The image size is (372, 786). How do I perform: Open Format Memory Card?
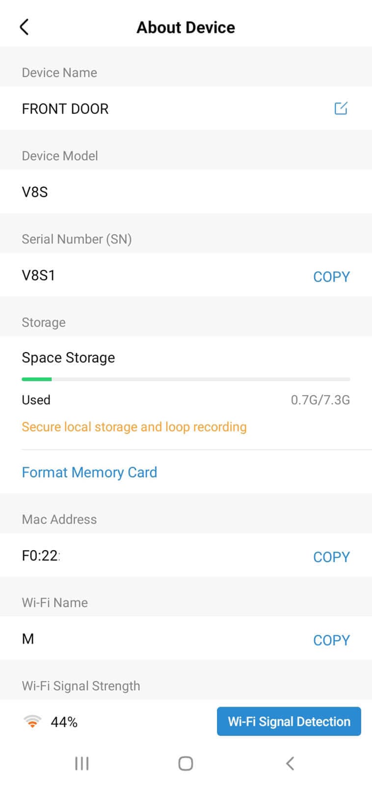(89, 472)
